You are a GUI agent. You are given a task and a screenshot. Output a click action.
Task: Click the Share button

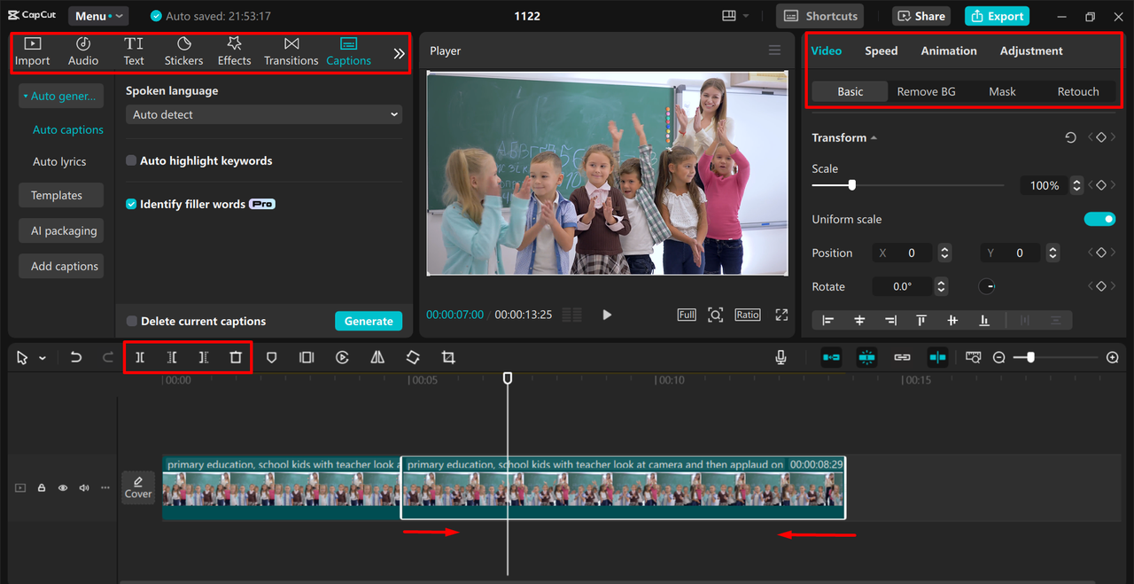[x=920, y=16]
